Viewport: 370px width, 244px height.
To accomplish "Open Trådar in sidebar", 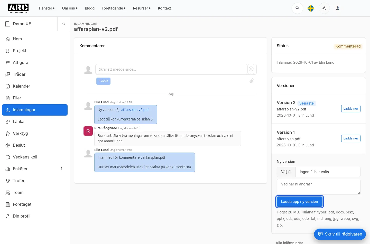I will [35, 74].
